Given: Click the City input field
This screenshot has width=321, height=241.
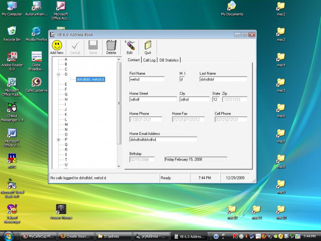Looking at the screenshot, I should coord(195,99).
